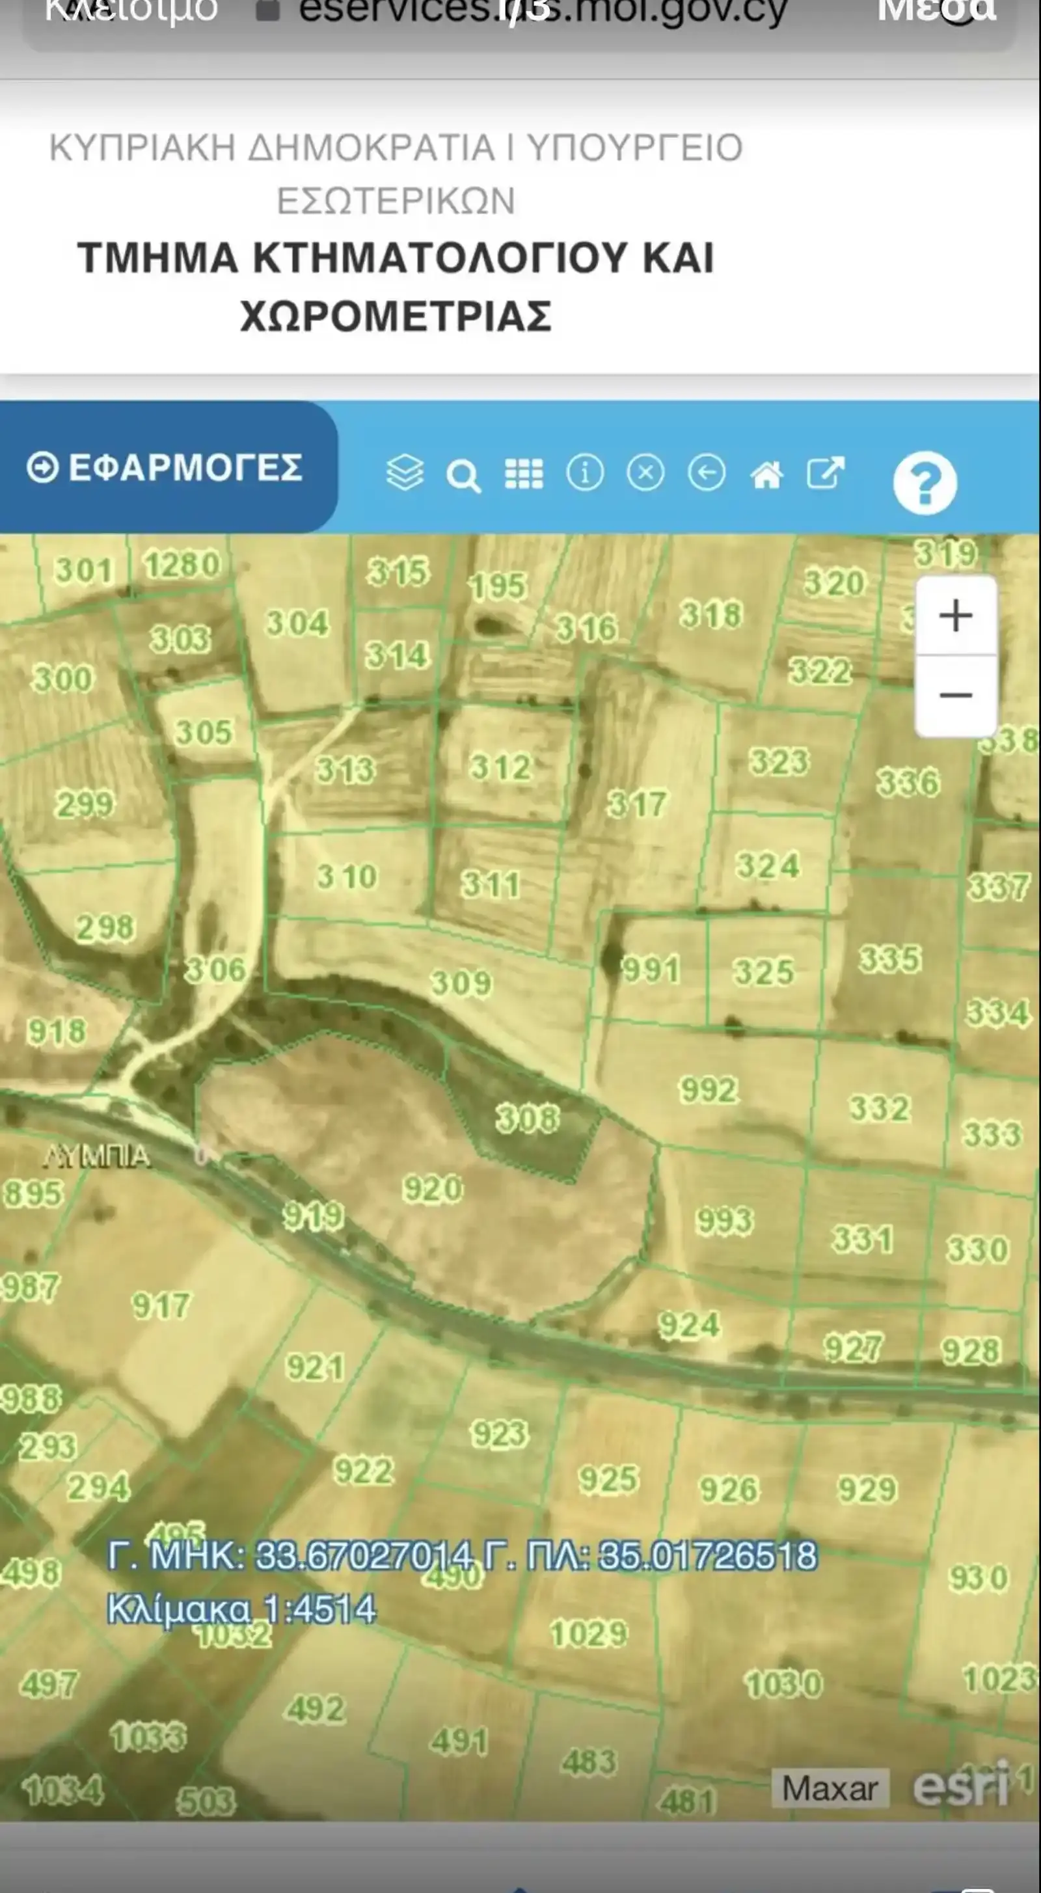
Task: Go back with circled arrow icon
Action: click(x=707, y=472)
